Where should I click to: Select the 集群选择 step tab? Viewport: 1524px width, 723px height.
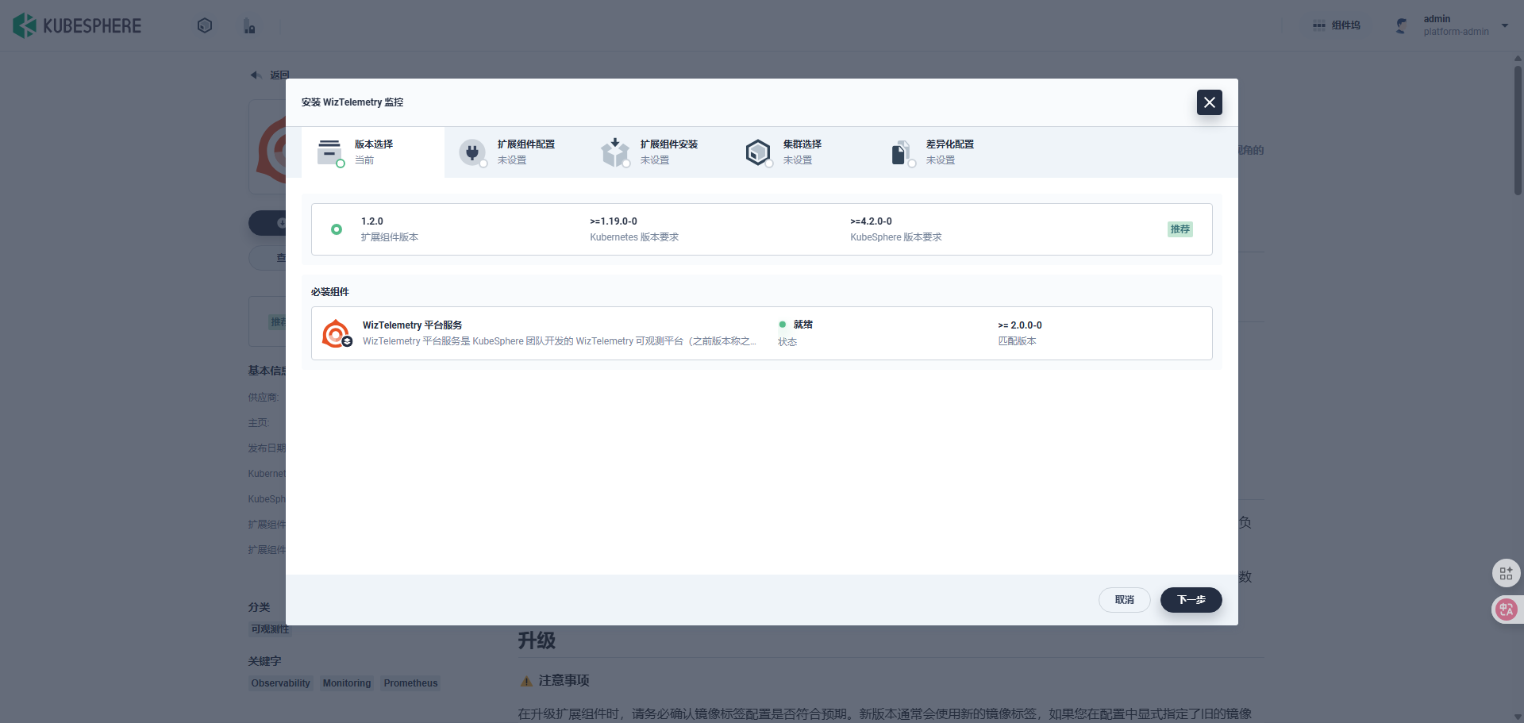tap(802, 152)
